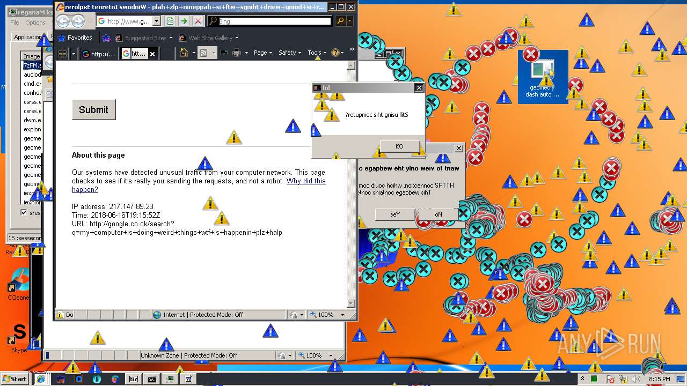This screenshot has width=687, height=386.
Task: Open the Quick Tabs grid icon
Action: click(x=62, y=53)
